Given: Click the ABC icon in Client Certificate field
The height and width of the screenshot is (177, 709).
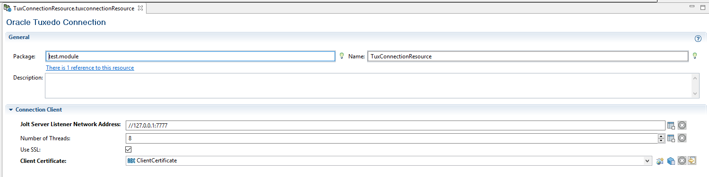Looking at the screenshot, I should point(131,161).
